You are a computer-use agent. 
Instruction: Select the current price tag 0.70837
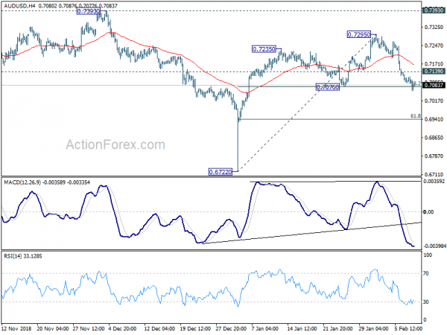click(434, 85)
